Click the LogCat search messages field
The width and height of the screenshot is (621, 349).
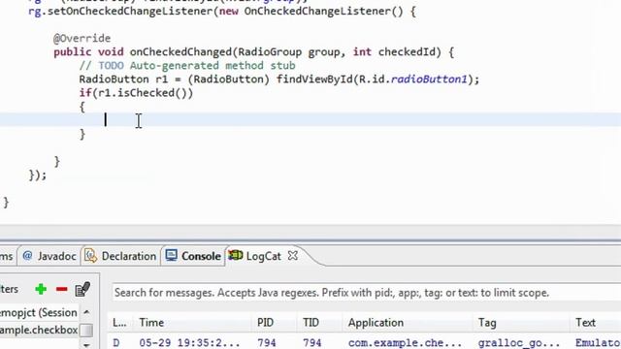click(x=367, y=293)
